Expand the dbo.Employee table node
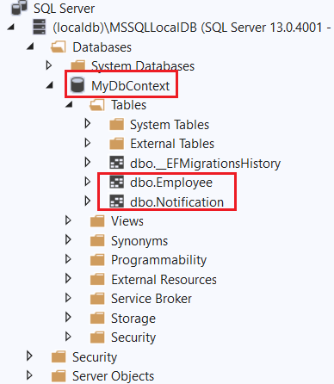This screenshot has width=334, height=384. 88,182
